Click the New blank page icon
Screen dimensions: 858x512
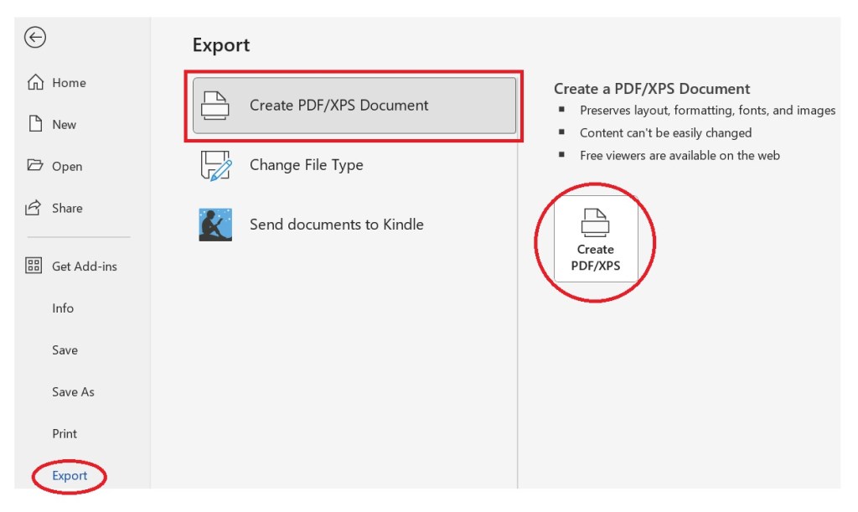tap(35, 124)
